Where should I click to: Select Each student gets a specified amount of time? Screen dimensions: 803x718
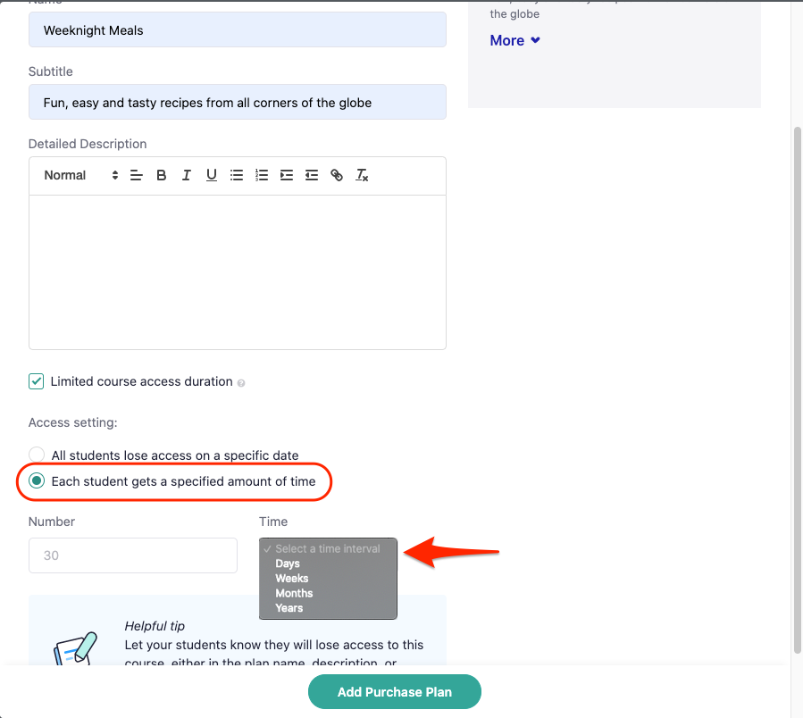click(37, 480)
